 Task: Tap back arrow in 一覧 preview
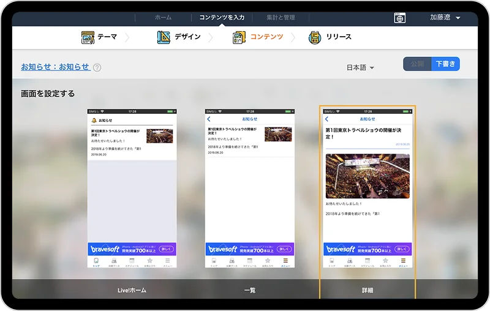tap(209, 119)
